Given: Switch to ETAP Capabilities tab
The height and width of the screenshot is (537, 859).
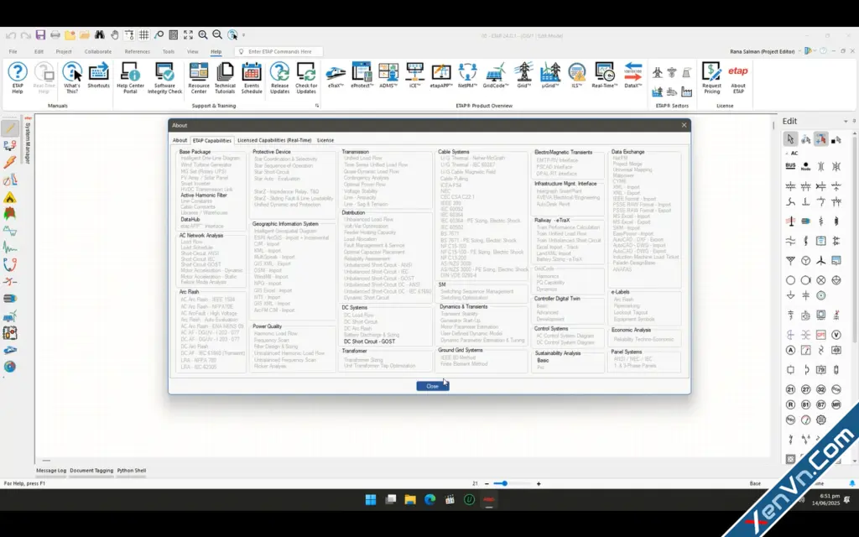Looking at the screenshot, I should [x=212, y=140].
